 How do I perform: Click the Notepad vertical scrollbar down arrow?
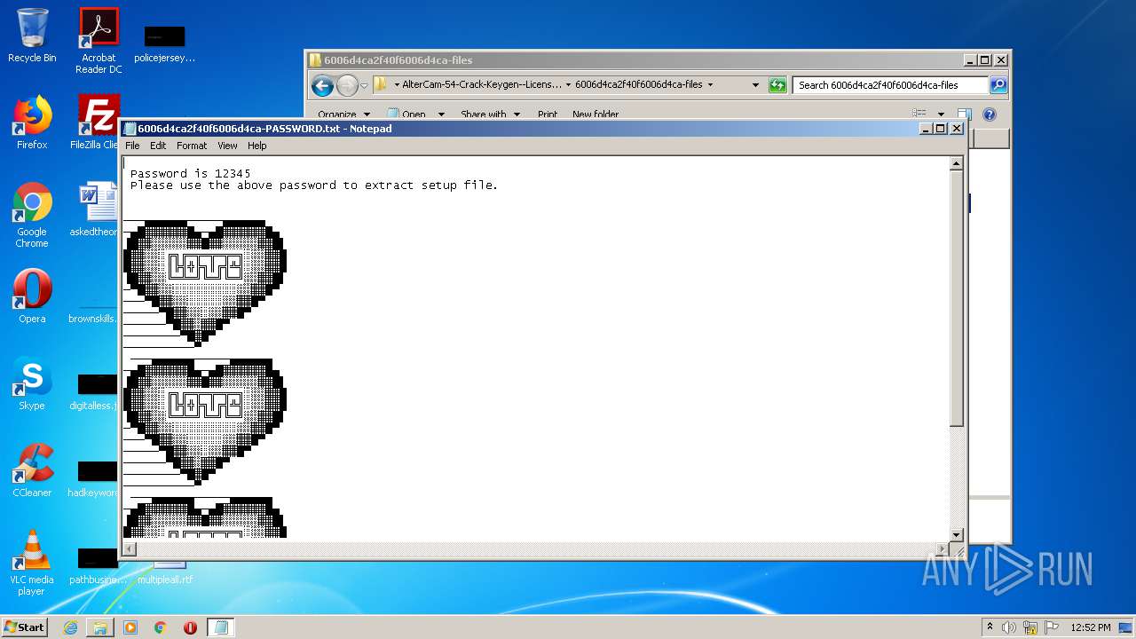[x=957, y=534]
